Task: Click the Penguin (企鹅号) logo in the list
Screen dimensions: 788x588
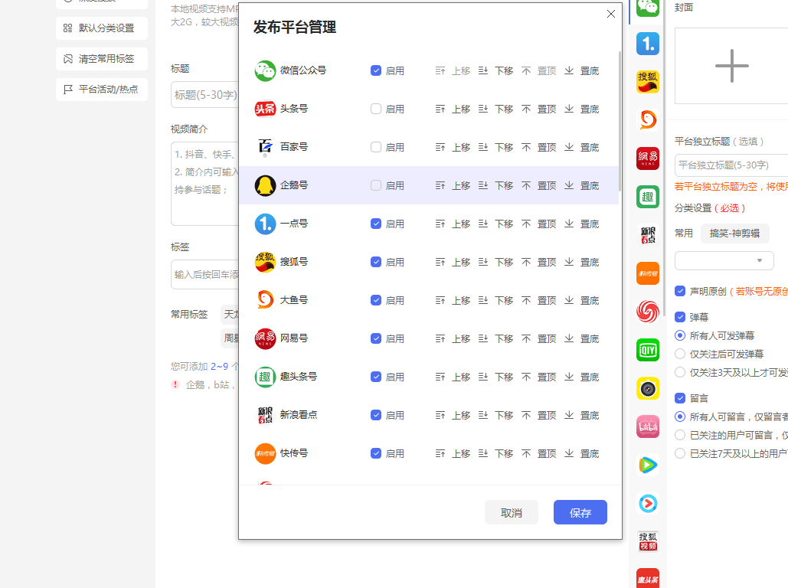Action: [265, 185]
